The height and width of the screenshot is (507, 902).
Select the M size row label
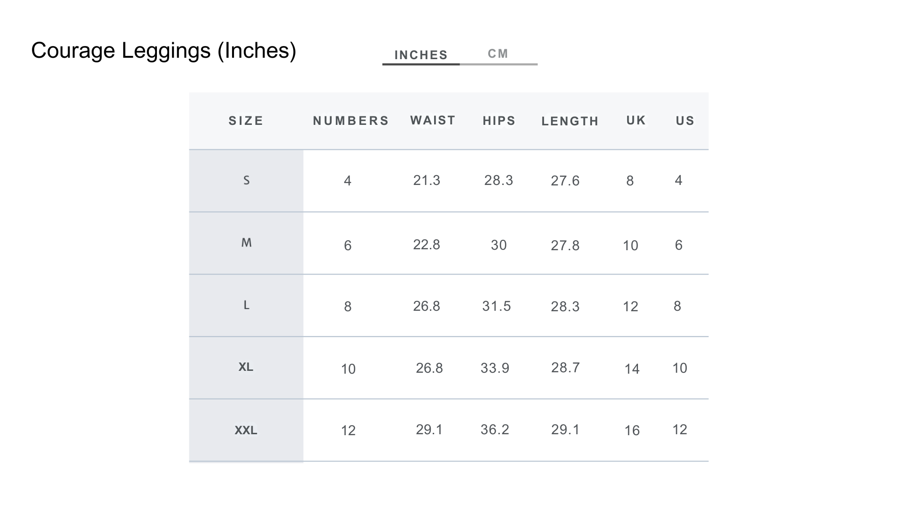click(246, 243)
